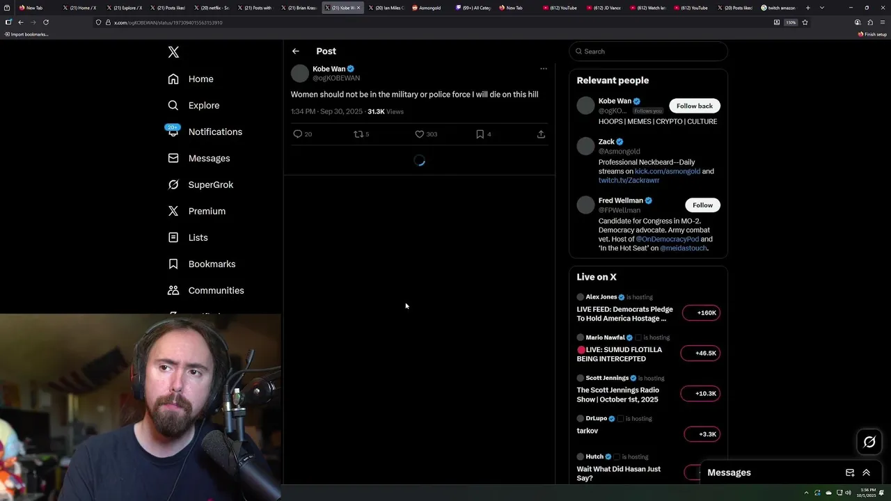Join Alex Jones live space with +160K
Screen dimensions: 891x501
(701, 313)
